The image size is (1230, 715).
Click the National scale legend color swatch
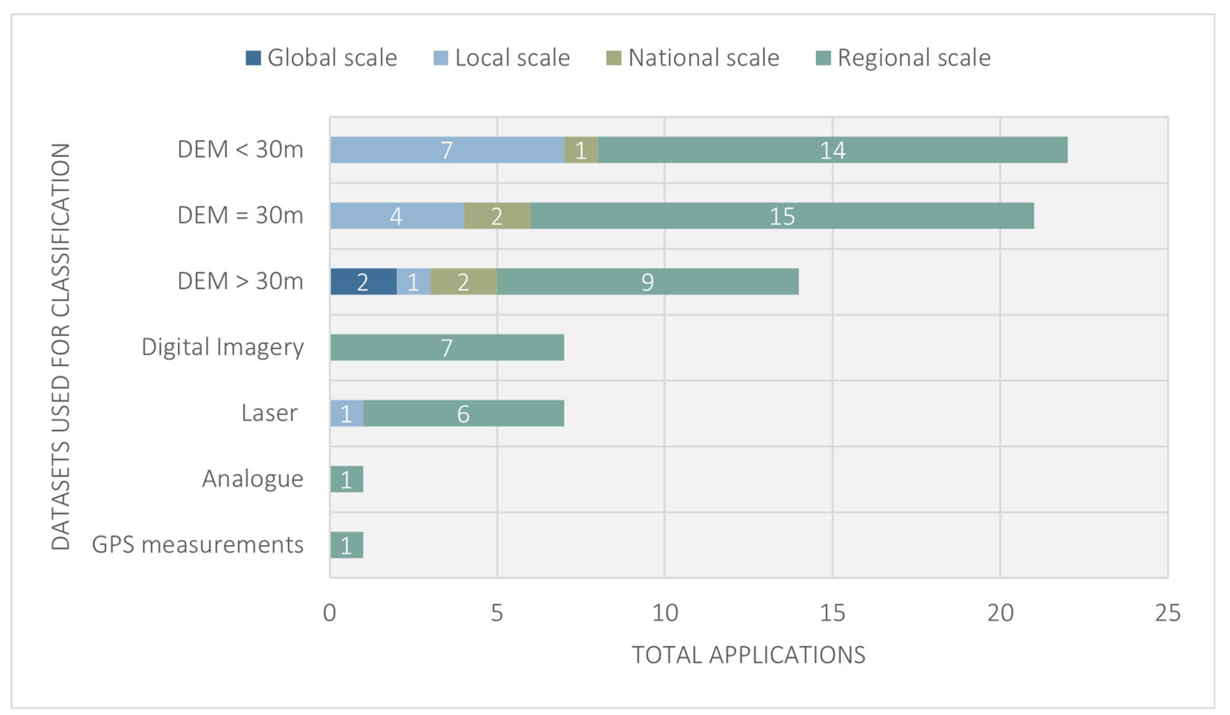pyautogui.click(x=614, y=58)
